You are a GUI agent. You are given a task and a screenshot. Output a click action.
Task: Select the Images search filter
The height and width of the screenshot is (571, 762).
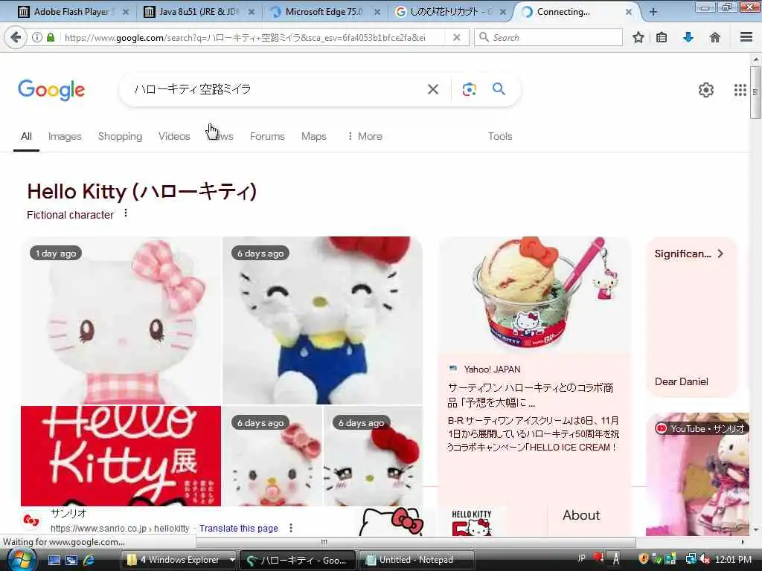click(x=65, y=137)
